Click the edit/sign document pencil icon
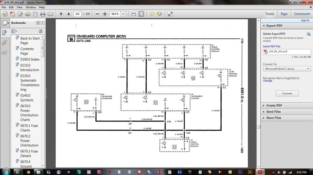This screenshot has width=313, height=175. coord(20,14)
